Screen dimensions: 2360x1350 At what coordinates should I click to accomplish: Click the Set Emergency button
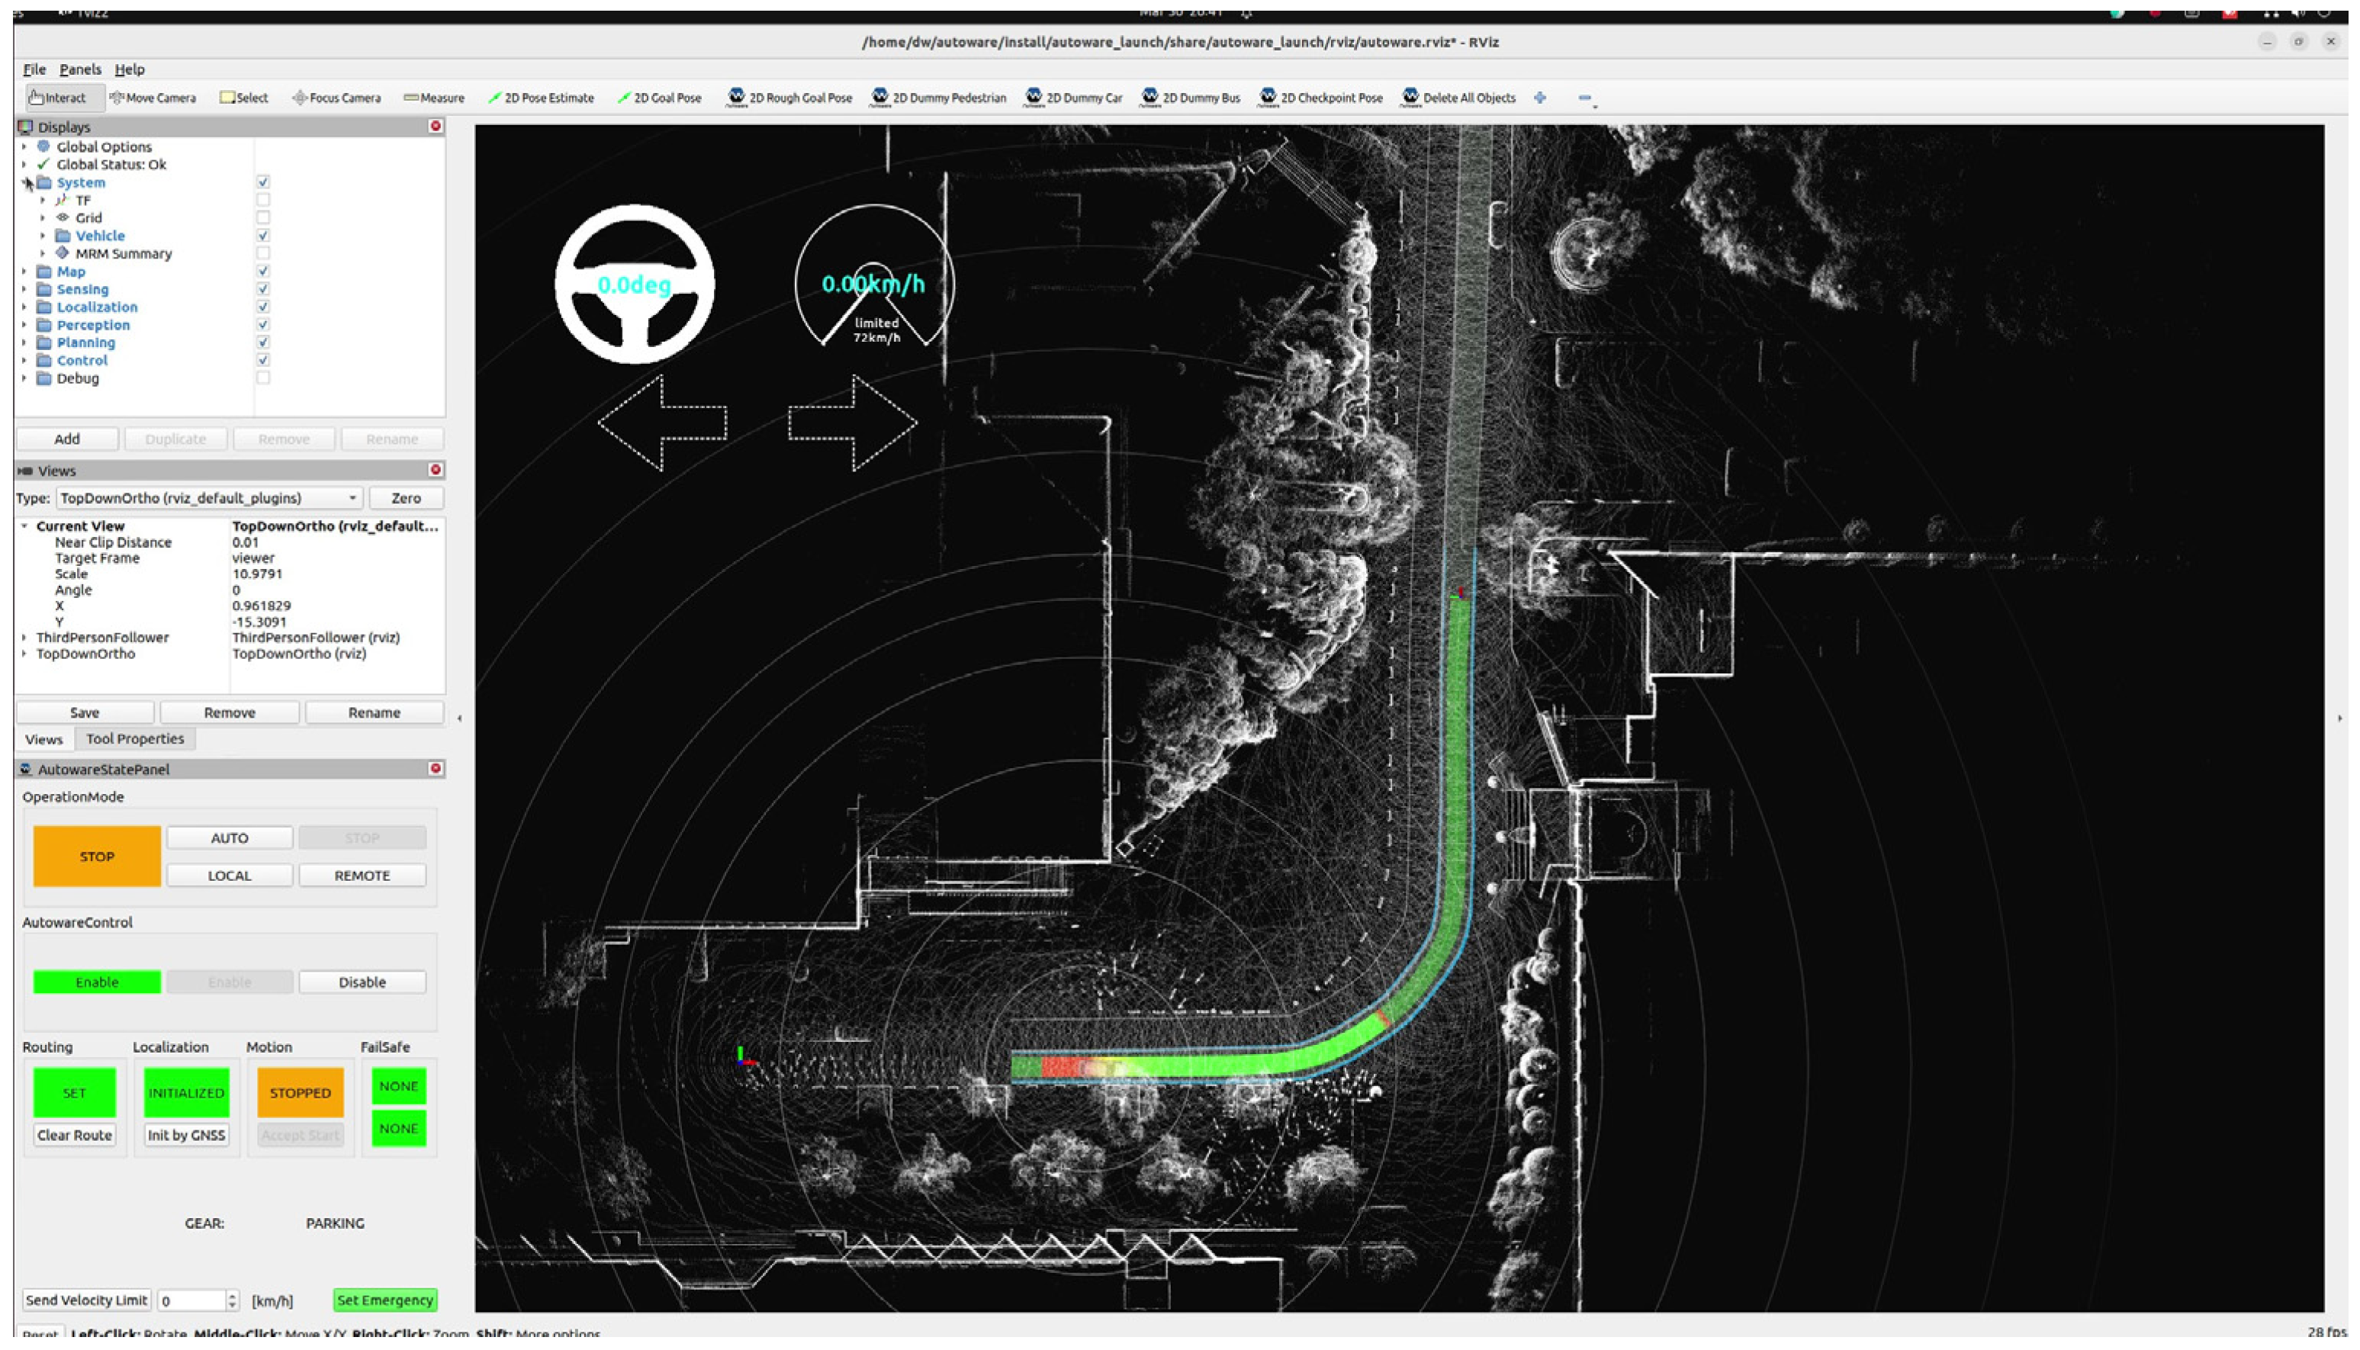385,1300
